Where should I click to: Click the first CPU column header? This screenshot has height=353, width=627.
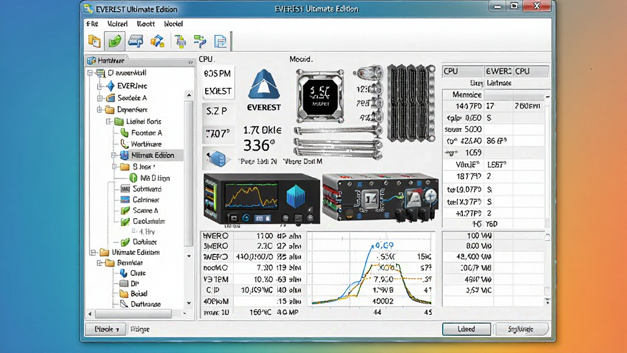click(x=463, y=71)
